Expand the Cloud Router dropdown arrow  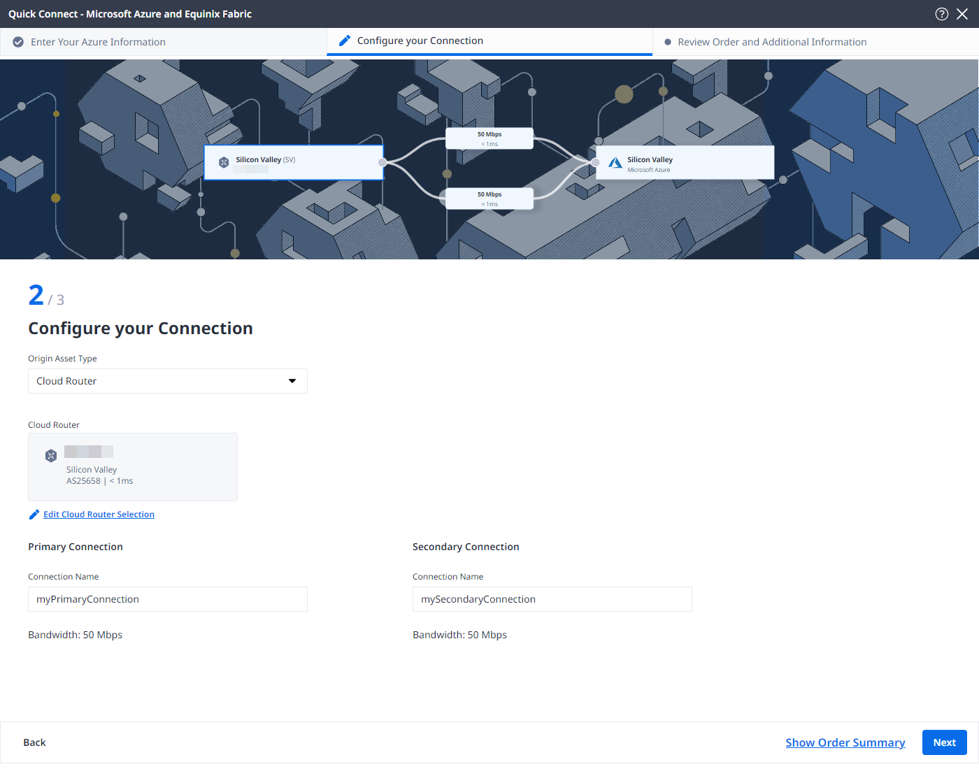click(292, 381)
